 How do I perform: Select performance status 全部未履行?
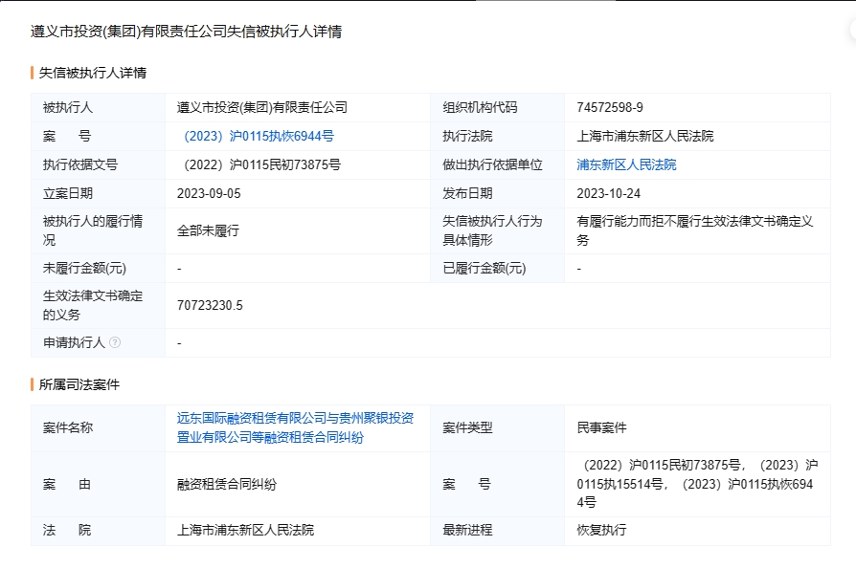click(208, 230)
